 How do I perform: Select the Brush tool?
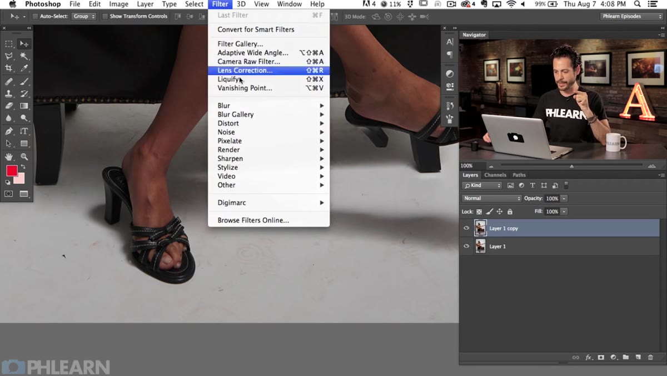click(x=24, y=81)
